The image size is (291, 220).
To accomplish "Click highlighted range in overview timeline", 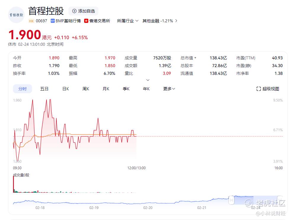I will [256, 200].
